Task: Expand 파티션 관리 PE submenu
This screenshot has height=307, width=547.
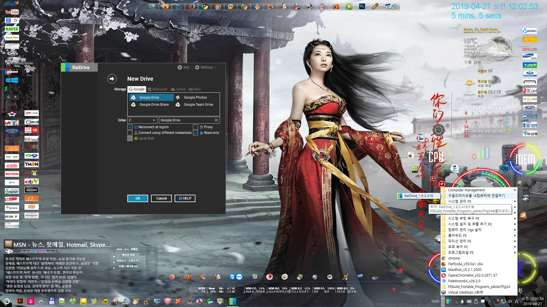Action: 479,241
